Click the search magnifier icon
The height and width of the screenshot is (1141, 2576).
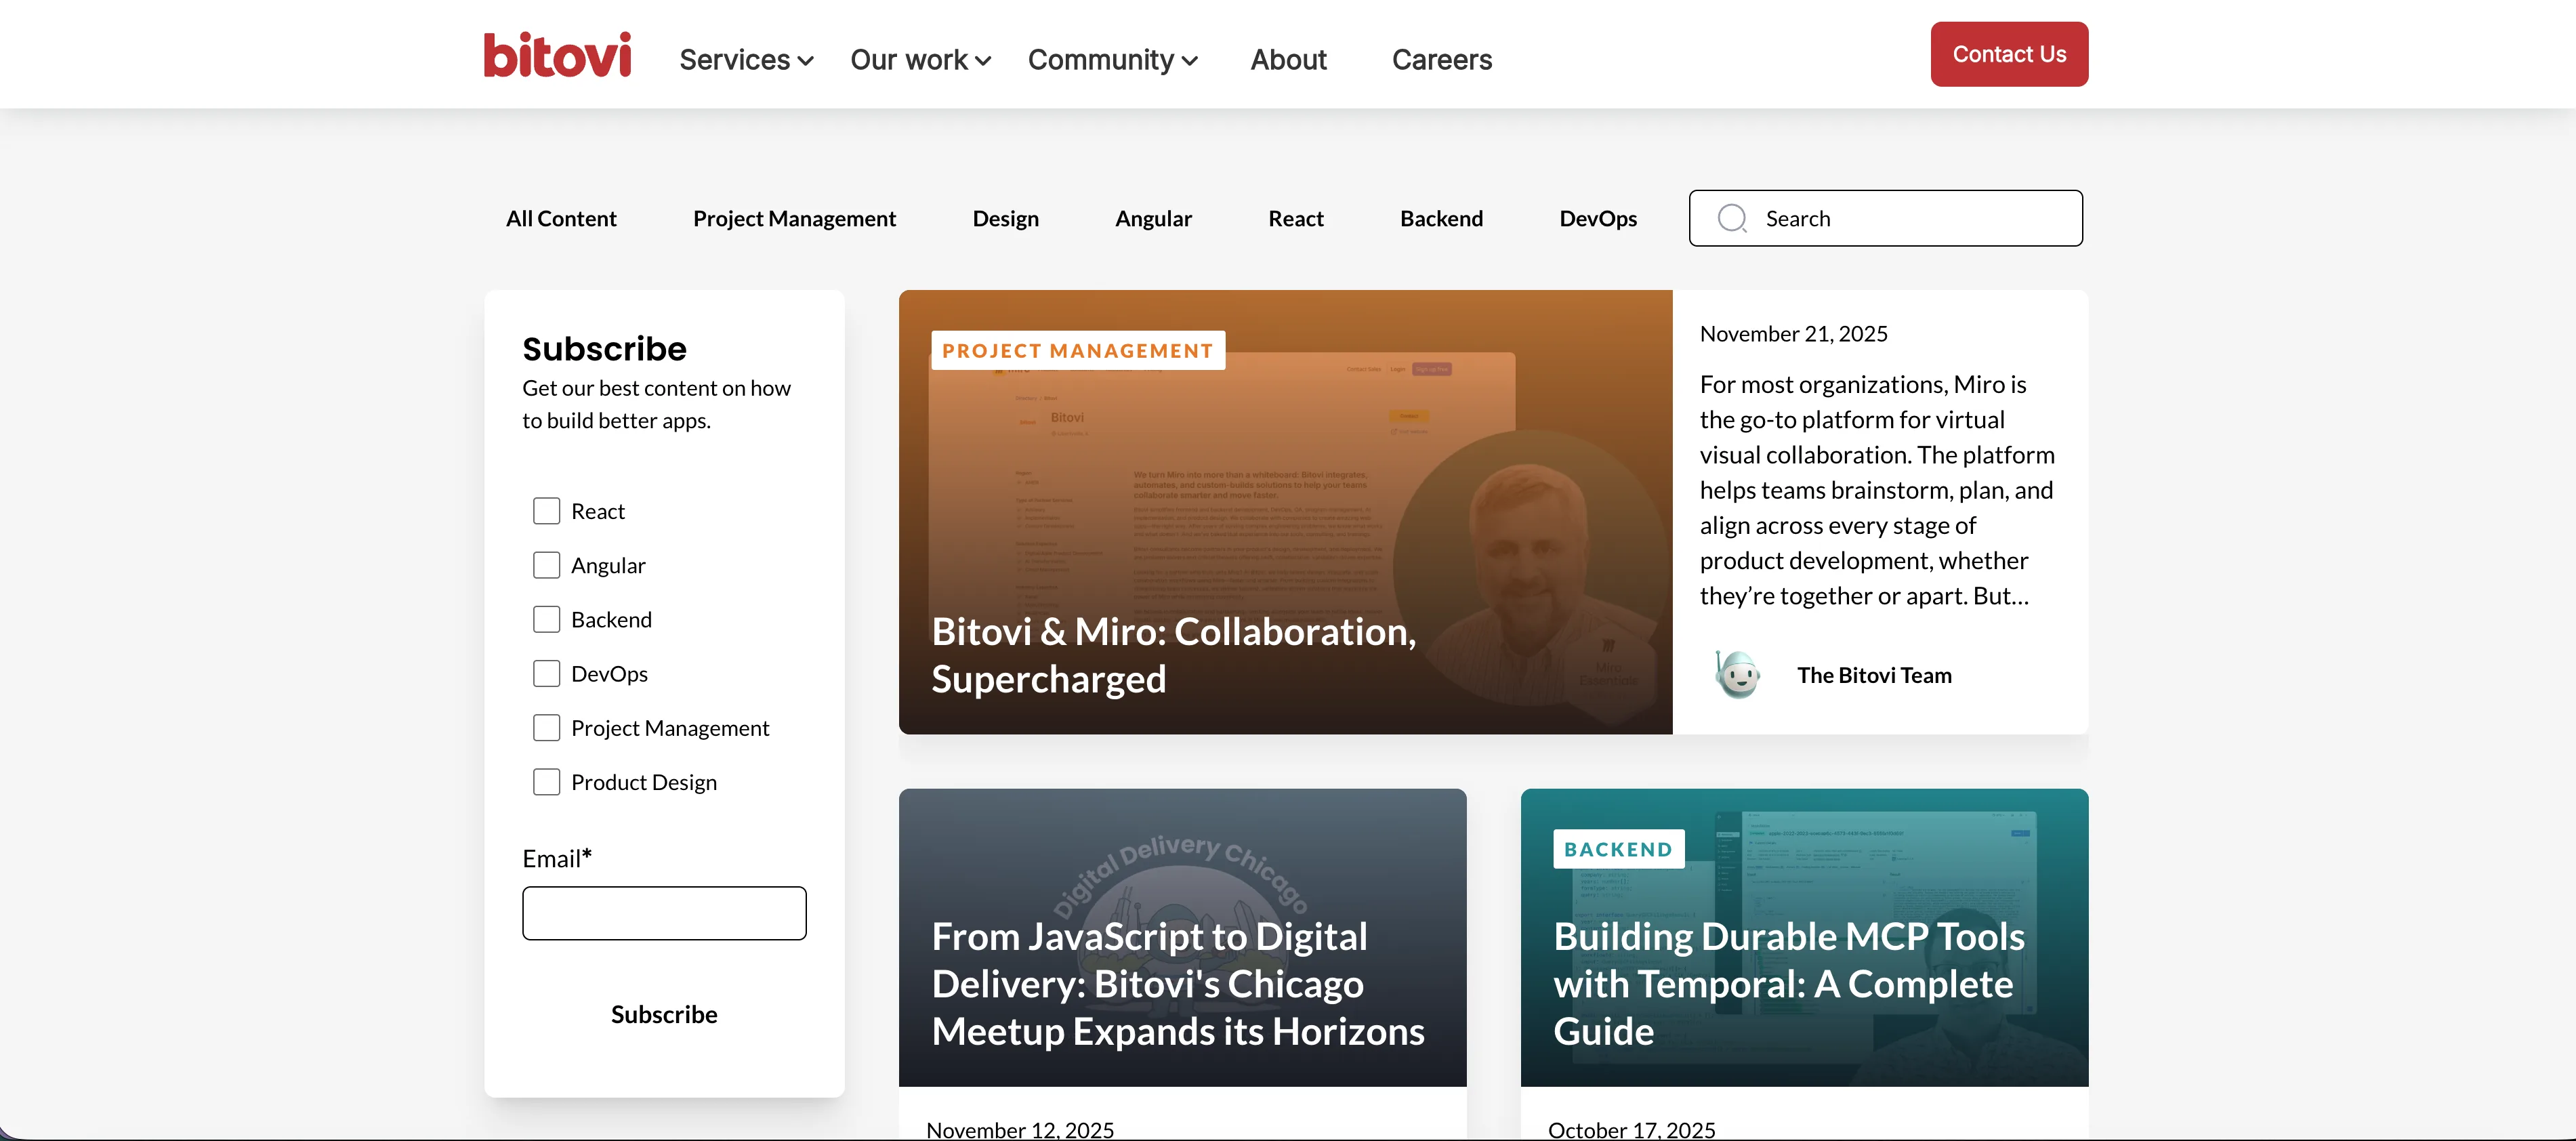1732,218
